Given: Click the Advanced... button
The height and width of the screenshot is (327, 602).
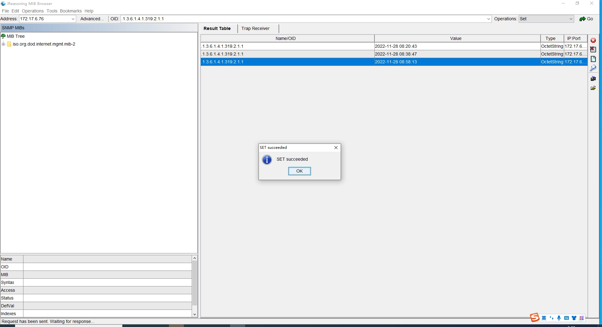Looking at the screenshot, I should pos(92,19).
